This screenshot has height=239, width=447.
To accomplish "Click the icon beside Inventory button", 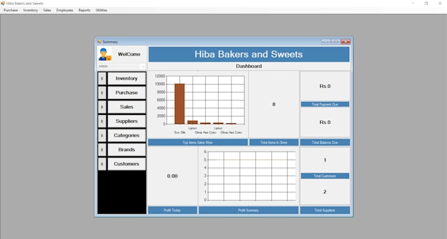I will coord(102,78).
